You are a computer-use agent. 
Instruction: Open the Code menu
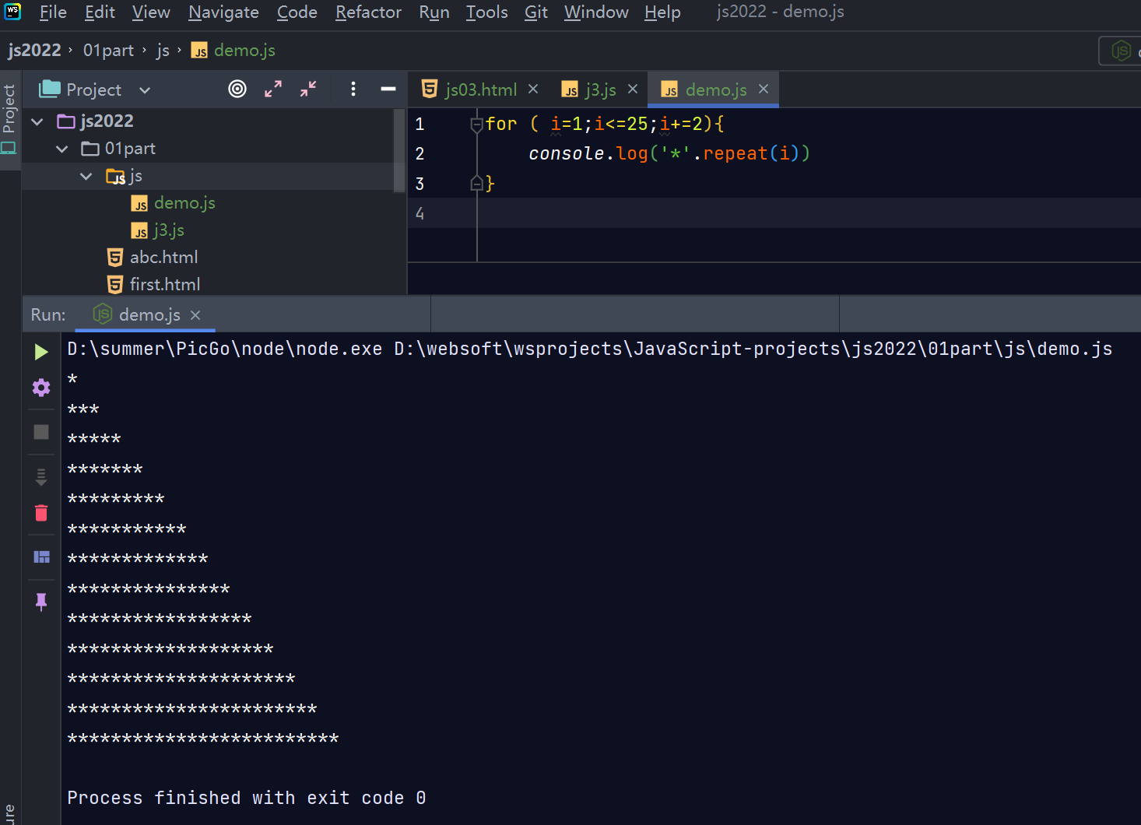coord(297,12)
